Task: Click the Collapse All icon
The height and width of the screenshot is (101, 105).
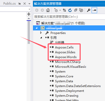Action: pyautogui.click(x=76, y=10)
